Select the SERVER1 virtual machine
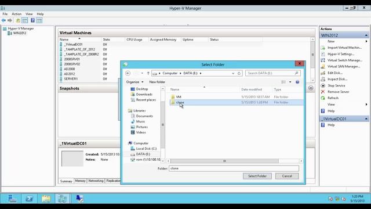 pyautogui.click(x=71, y=79)
